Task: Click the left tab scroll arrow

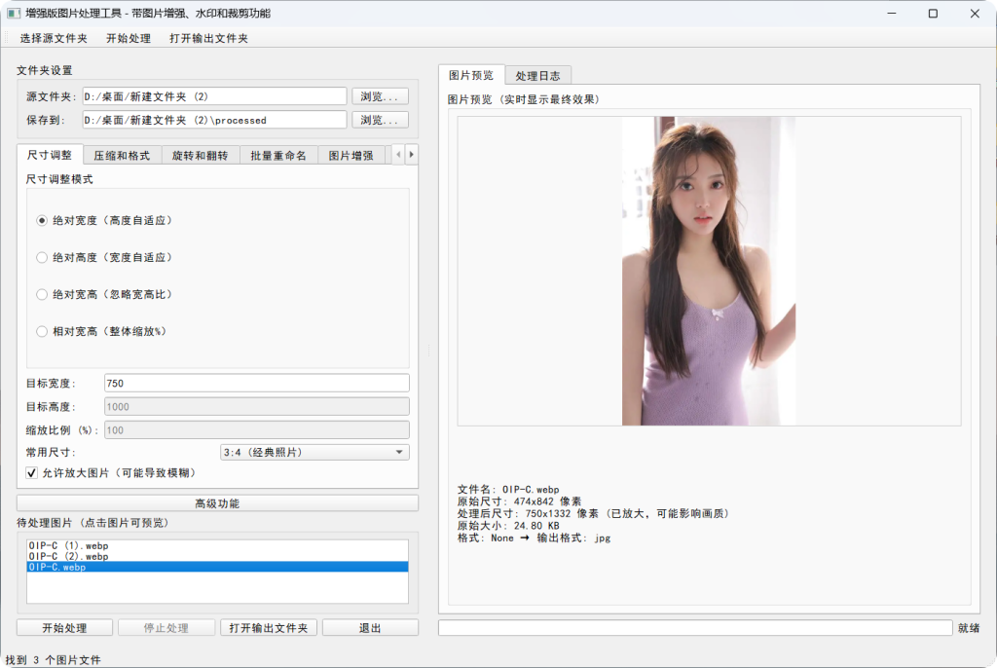Action: pos(399,154)
